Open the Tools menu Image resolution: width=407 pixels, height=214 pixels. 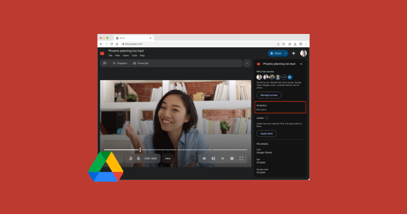(x=134, y=56)
